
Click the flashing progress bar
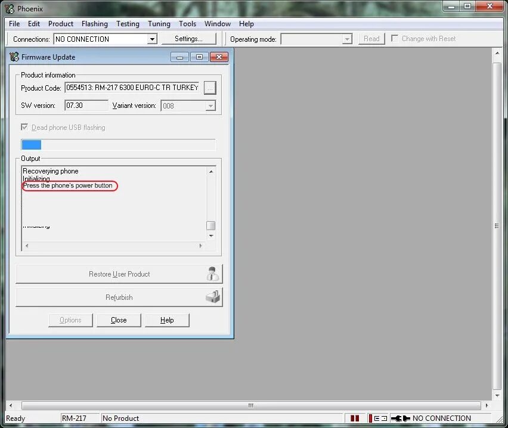coord(118,145)
